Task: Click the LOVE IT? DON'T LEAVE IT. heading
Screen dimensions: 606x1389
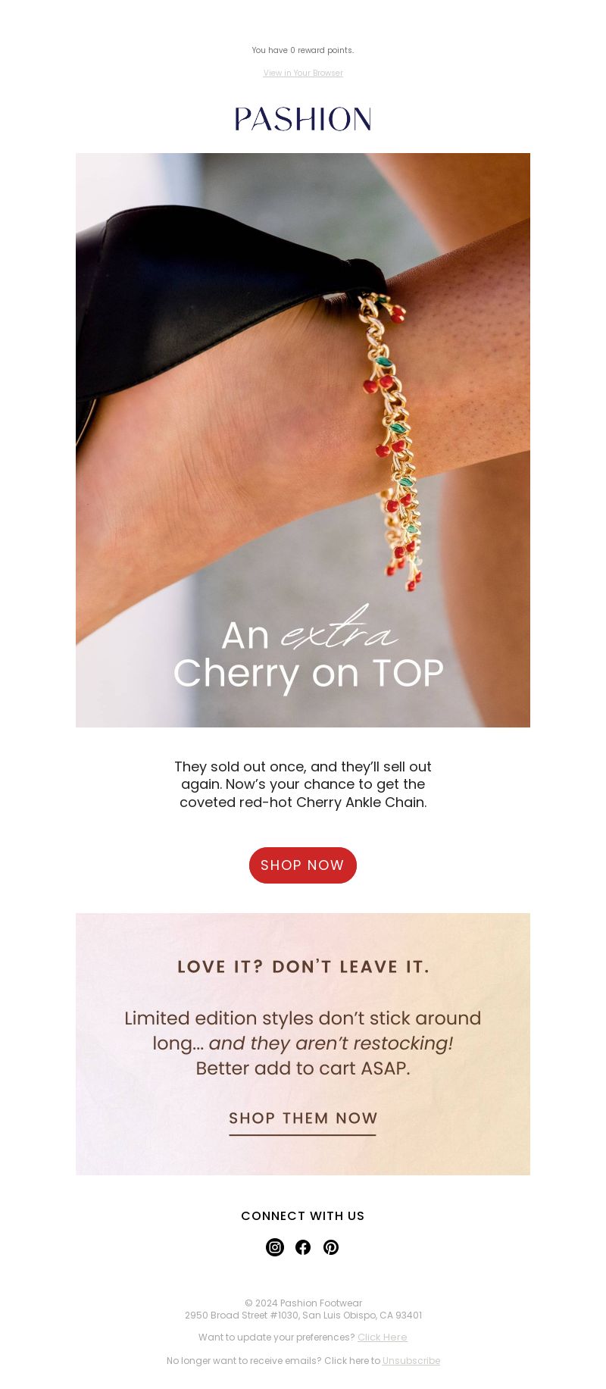Action: [303, 967]
